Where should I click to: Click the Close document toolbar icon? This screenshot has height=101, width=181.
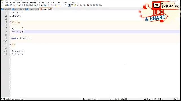click(x=14, y=5)
